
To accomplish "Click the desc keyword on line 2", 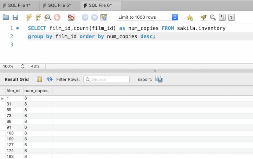I will pyautogui.click(x=146, y=36).
